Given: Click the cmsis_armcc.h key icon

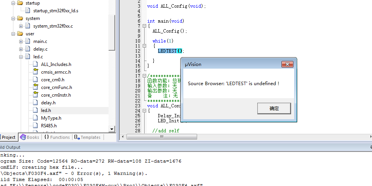Looking at the screenshot, I should (35, 72).
